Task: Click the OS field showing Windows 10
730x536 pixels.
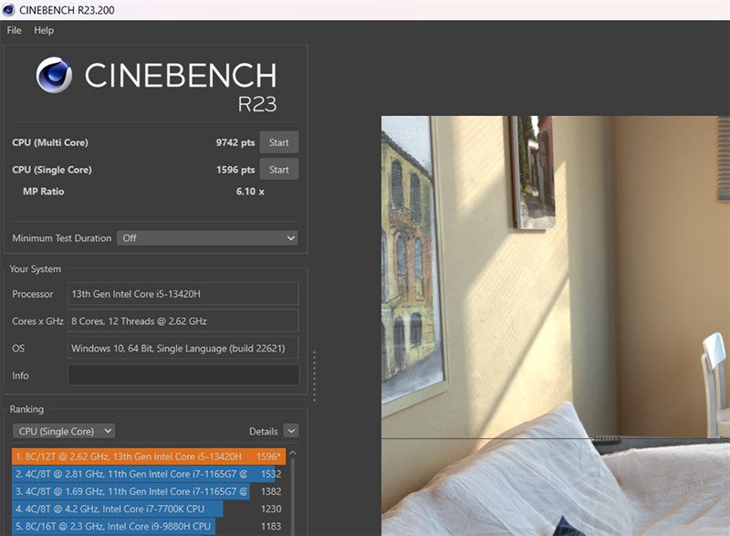Action: coord(182,348)
